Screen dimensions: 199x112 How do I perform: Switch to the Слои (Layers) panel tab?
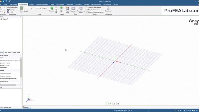(5, 53)
